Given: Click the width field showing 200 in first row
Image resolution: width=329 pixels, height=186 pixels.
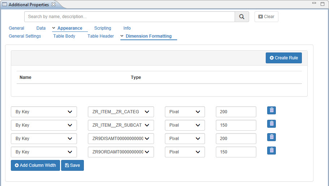Looking at the screenshot, I should tap(236, 112).
